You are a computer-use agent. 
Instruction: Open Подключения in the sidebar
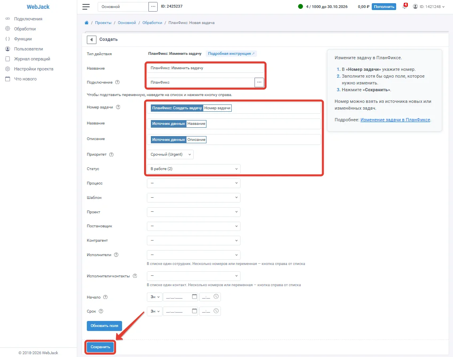click(28, 19)
